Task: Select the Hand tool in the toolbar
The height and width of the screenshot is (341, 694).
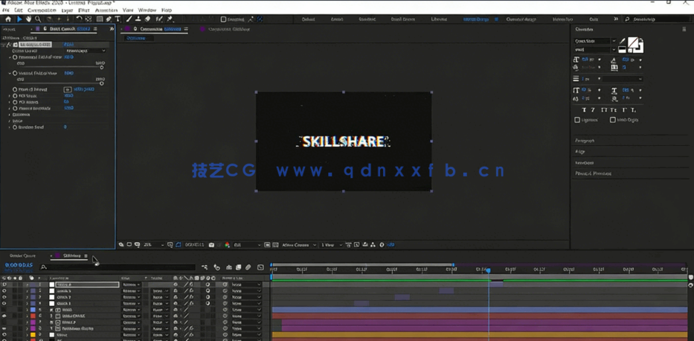Action: click(28, 19)
